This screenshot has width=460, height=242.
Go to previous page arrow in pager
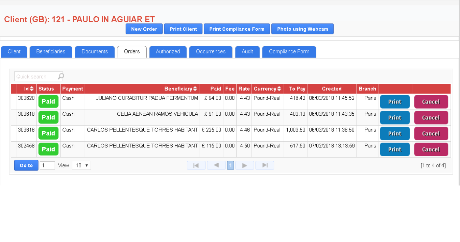[x=216, y=165]
